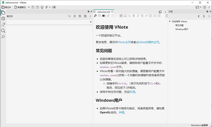Screen dimensions: 212x127
Task: Toggle the view mode split icon
Action: click(x=104, y=16)
